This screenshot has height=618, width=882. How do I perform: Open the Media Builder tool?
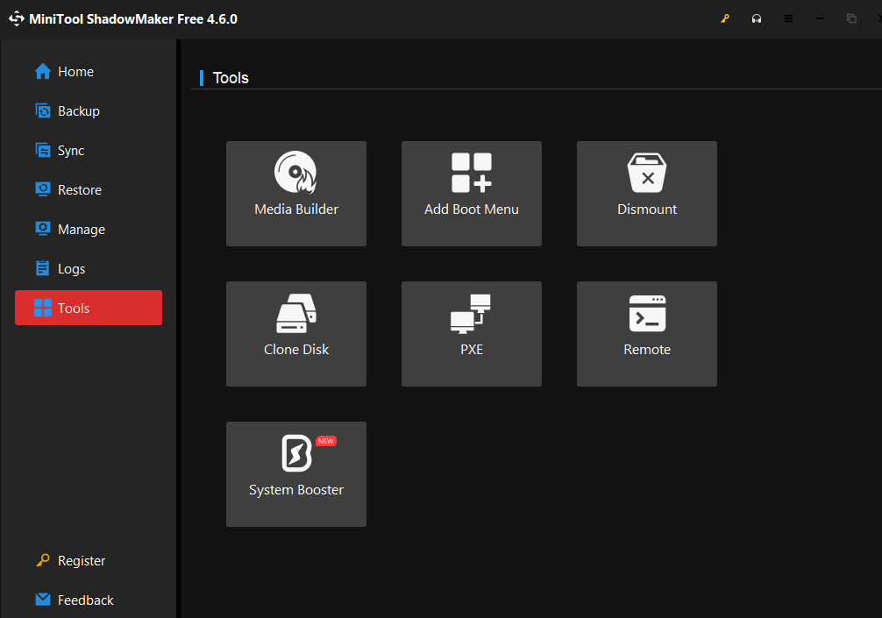click(295, 194)
